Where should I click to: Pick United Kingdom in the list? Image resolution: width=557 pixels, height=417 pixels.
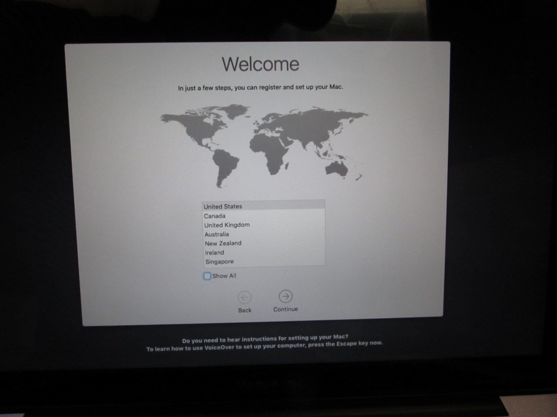pos(263,225)
